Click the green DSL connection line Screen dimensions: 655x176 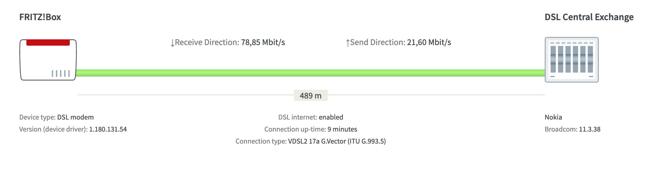310,73
